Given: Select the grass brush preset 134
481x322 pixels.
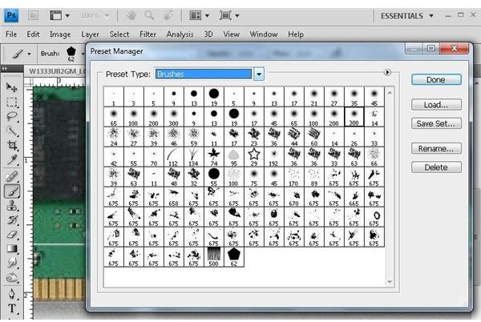Looking at the screenshot, I should [194, 156].
